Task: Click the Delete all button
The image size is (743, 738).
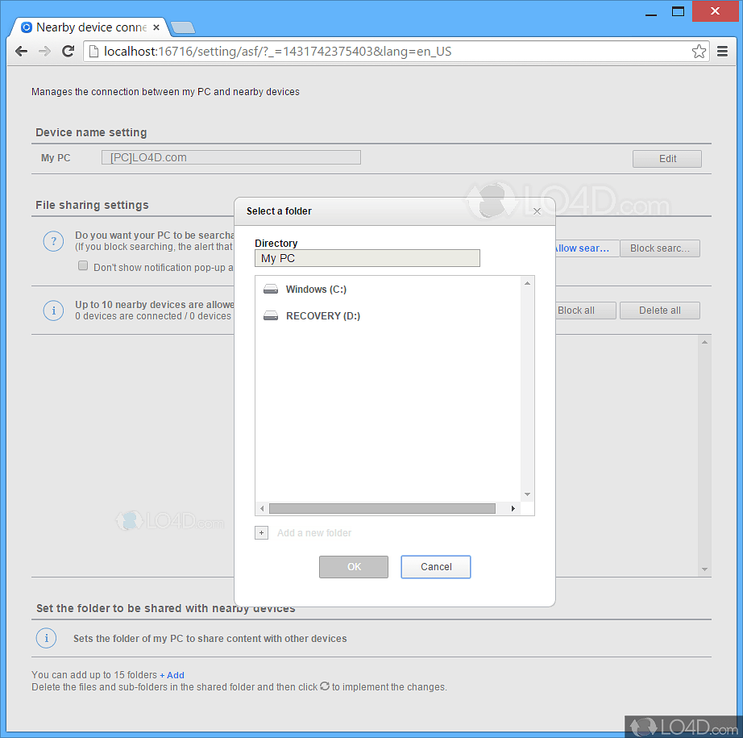Action: click(659, 310)
